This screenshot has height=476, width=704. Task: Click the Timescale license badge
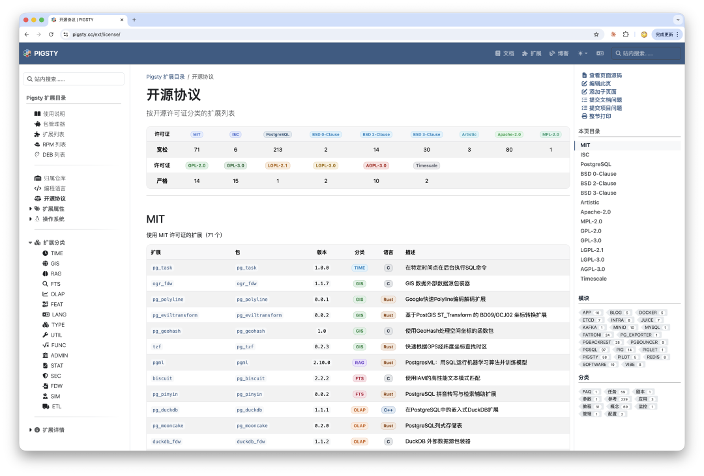point(426,165)
